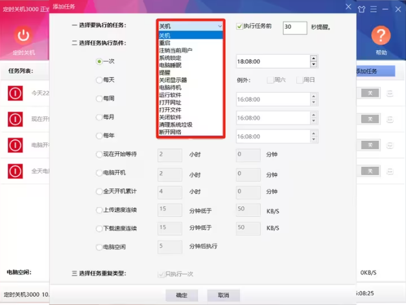This screenshot has height=305, width=406.
Task: Select the 每周 radio button
Action: [99, 99]
